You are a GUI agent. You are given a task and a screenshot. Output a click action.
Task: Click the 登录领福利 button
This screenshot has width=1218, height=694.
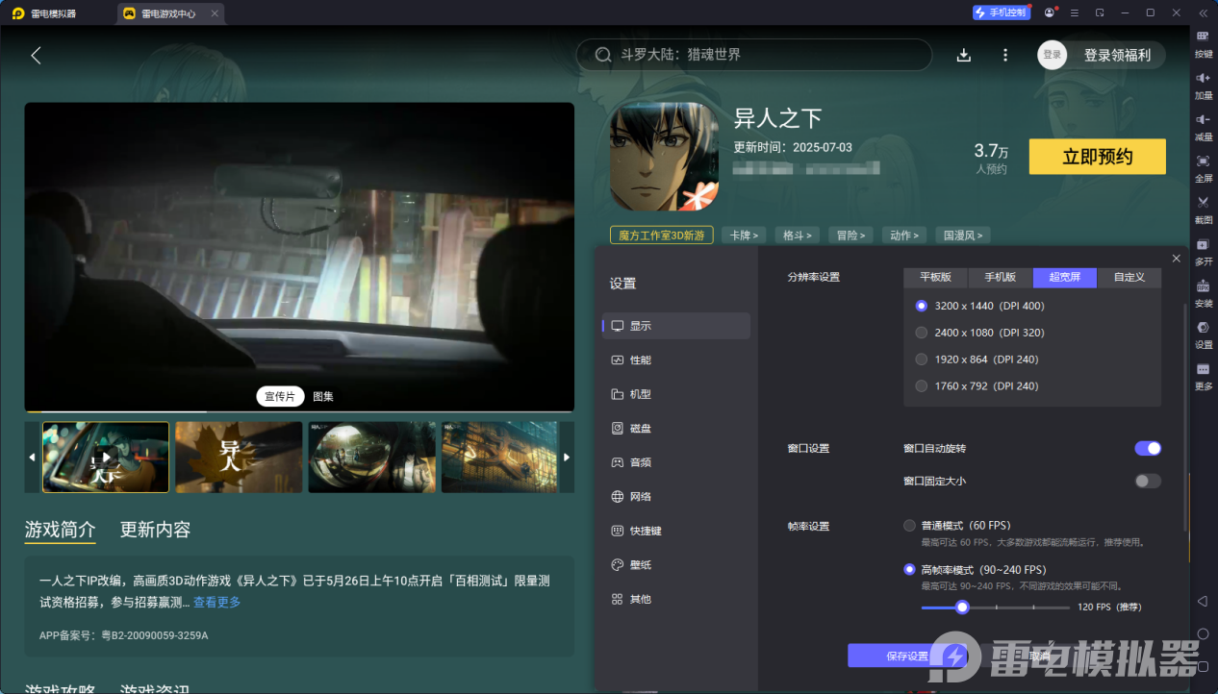pos(1117,55)
